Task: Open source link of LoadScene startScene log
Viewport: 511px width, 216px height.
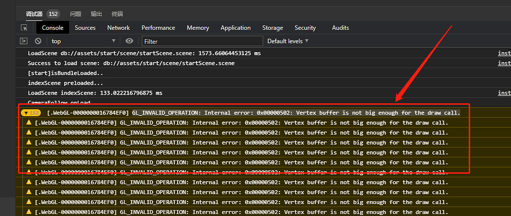Action: 504,53
